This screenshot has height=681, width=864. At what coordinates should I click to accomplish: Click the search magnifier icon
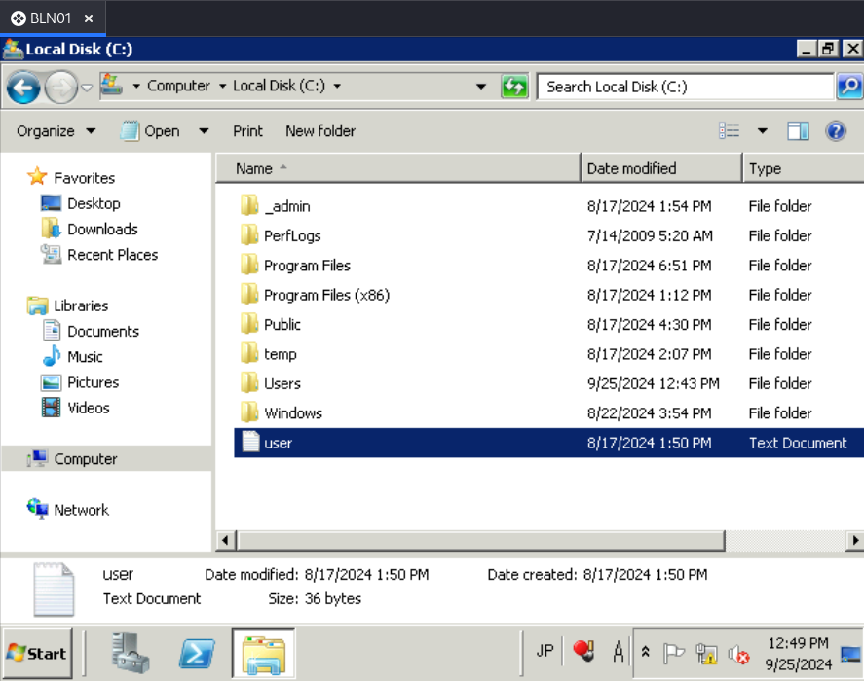click(x=849, y=87)
